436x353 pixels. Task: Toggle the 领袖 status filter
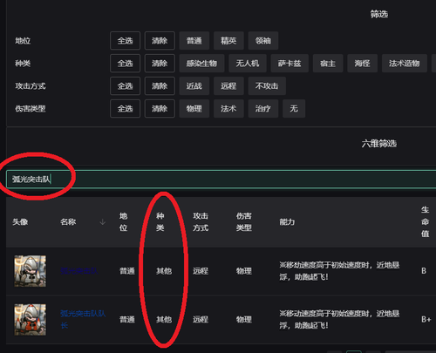tap(263, 41)
